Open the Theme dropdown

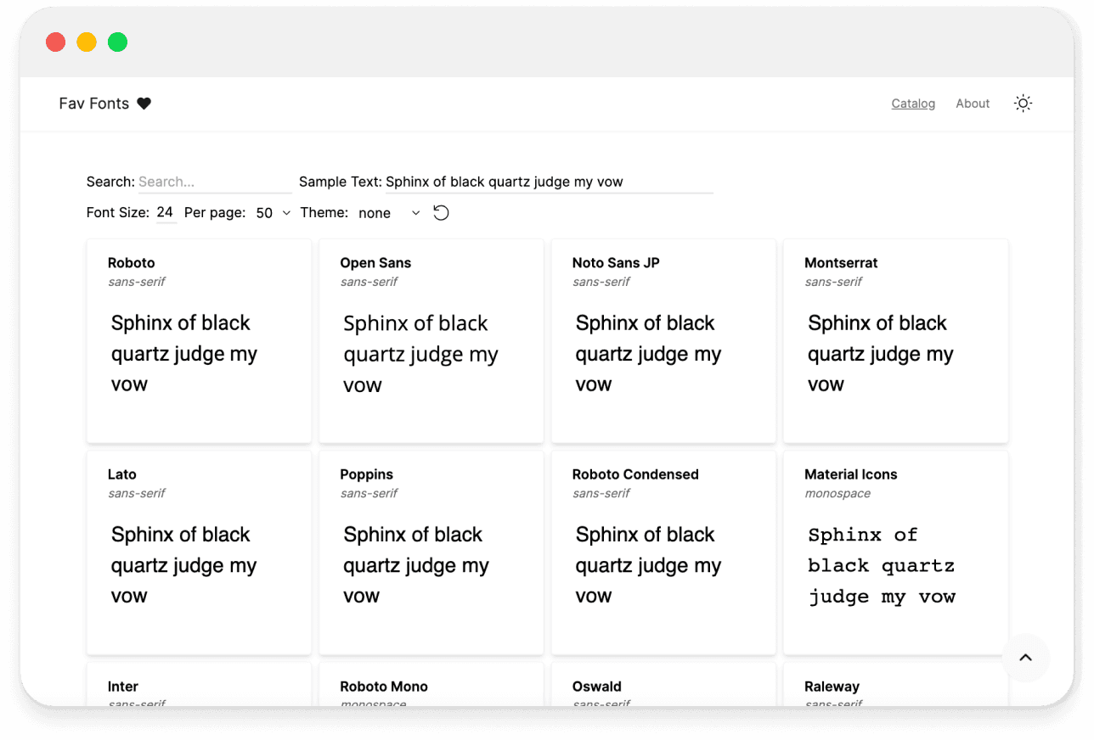(x=389, y=213)
